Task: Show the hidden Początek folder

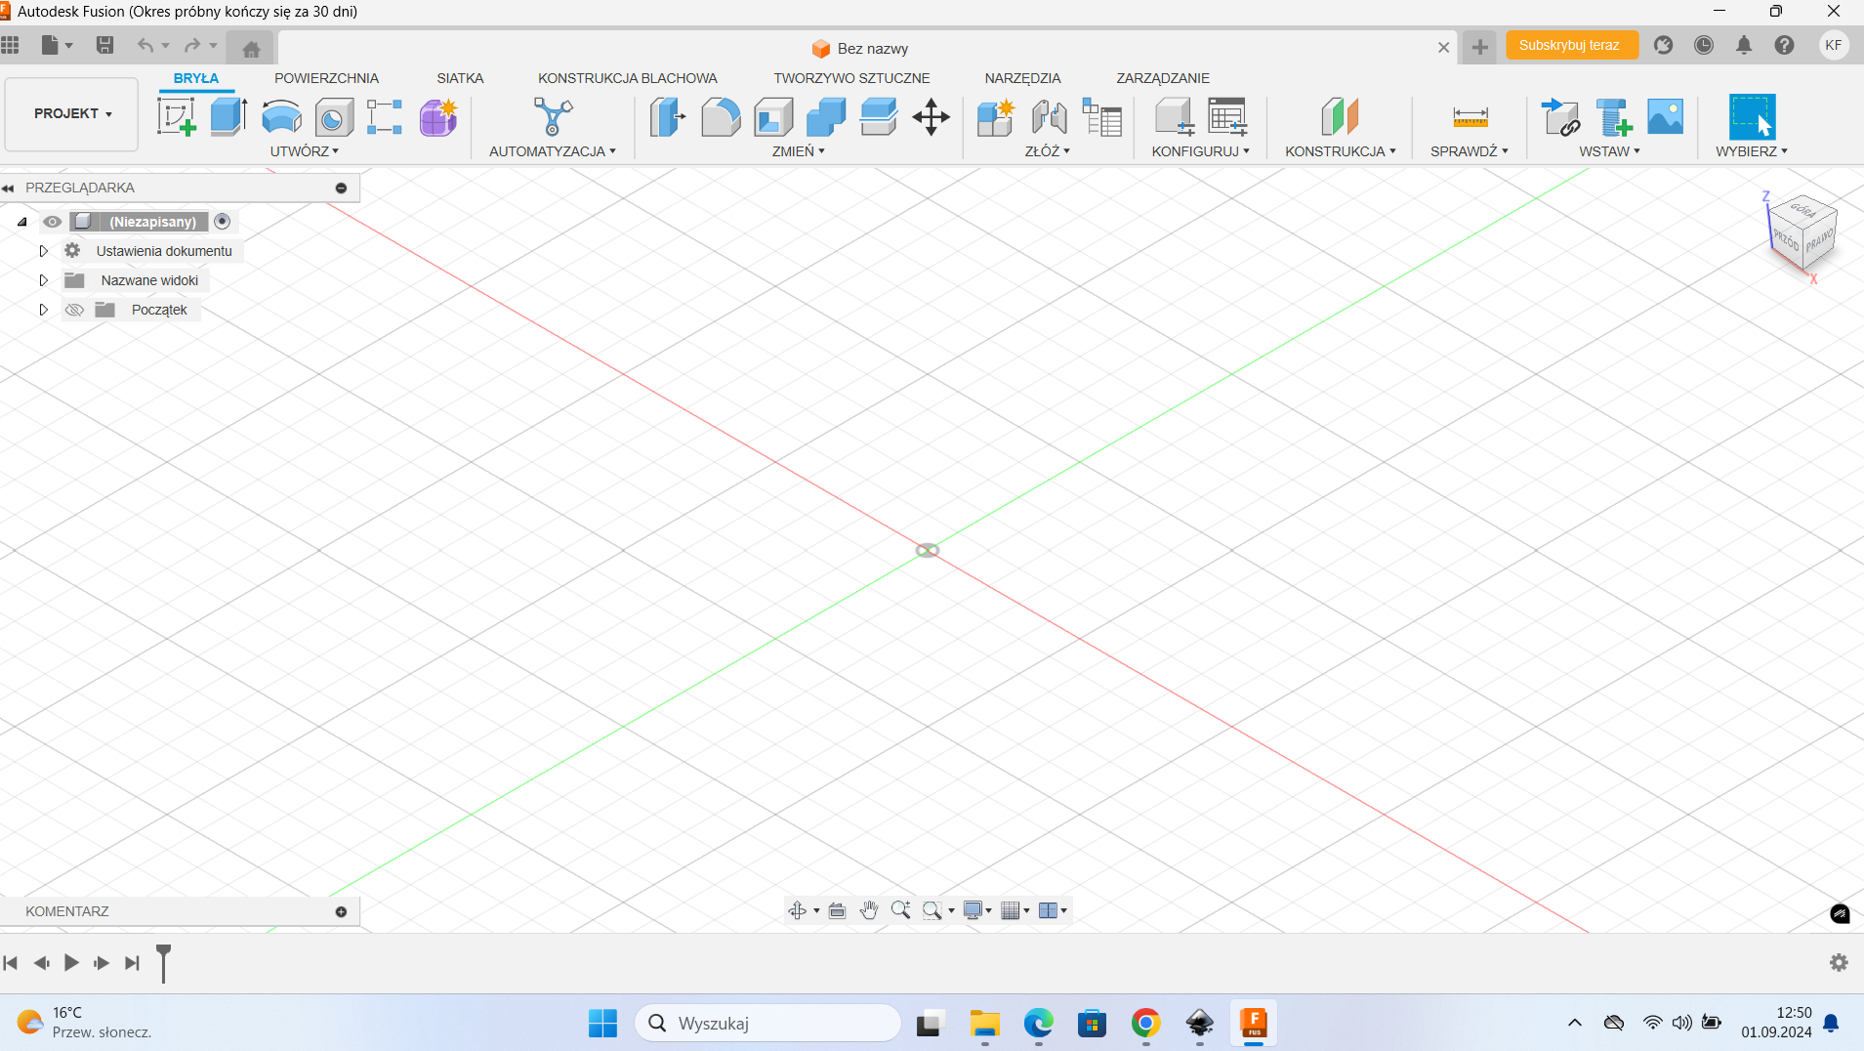Action: pyautogui.click(x=74, y=310)
